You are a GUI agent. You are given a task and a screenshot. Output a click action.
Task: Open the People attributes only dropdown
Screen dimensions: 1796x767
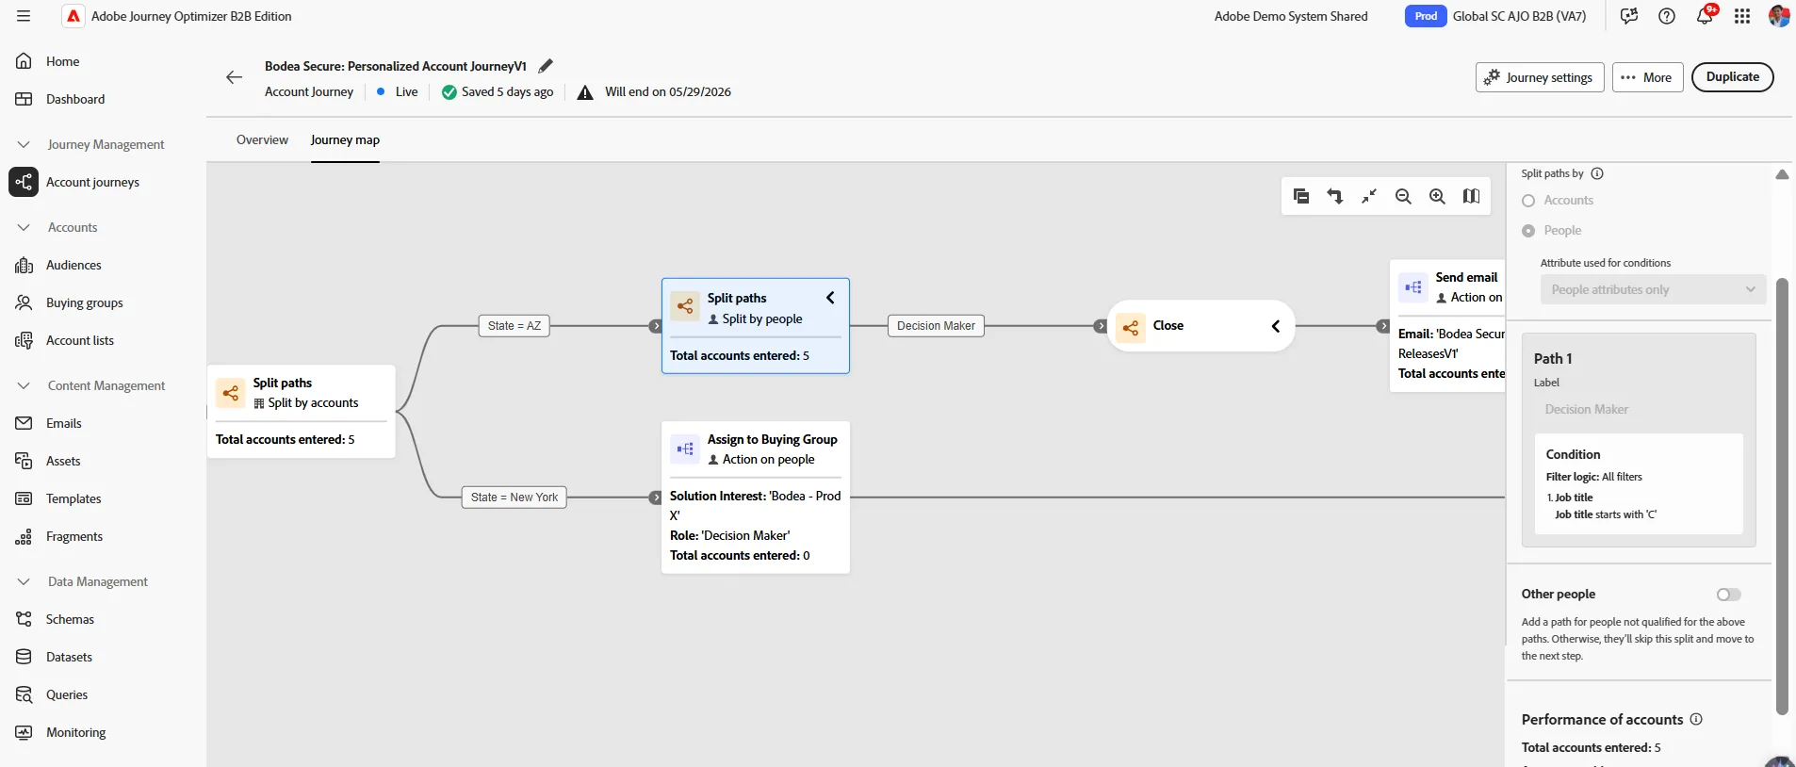[1654, 289]
